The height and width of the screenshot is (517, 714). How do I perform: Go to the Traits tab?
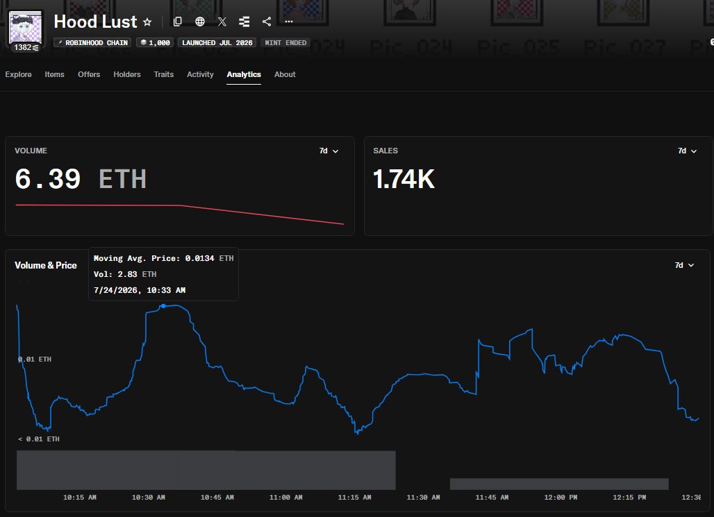coord(163,74)
